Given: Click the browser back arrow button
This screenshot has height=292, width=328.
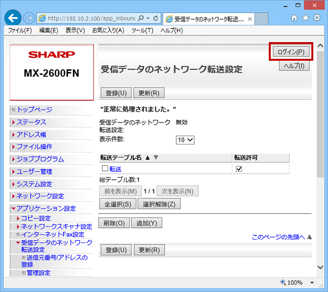Looking at the screenshot, I should click(x=13, y=18).
